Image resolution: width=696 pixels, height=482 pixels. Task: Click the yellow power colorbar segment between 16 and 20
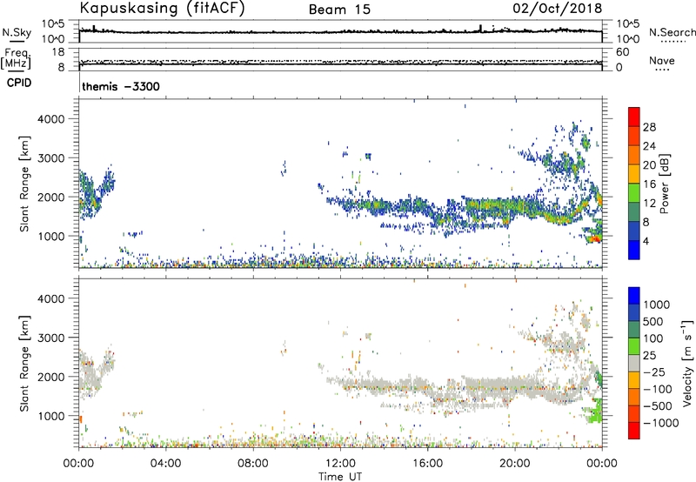(x=634, y=174)
